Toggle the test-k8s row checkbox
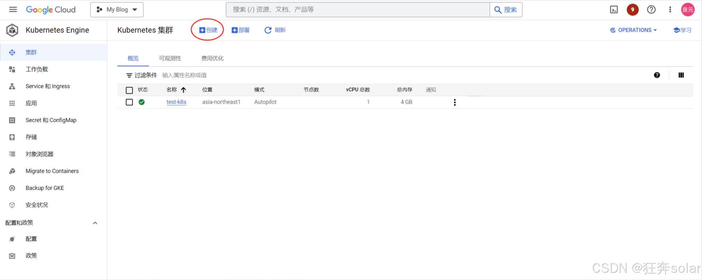This screenshot has width=702, height=280. point(129,102)
